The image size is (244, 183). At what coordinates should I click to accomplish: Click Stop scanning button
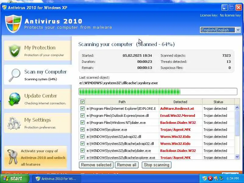(156, 165)
